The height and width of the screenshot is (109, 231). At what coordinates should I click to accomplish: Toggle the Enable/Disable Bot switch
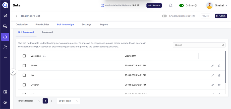coord(164,16)
